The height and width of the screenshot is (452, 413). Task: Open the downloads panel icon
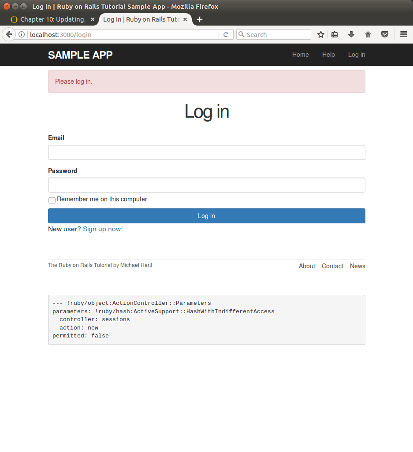(351, 34)
